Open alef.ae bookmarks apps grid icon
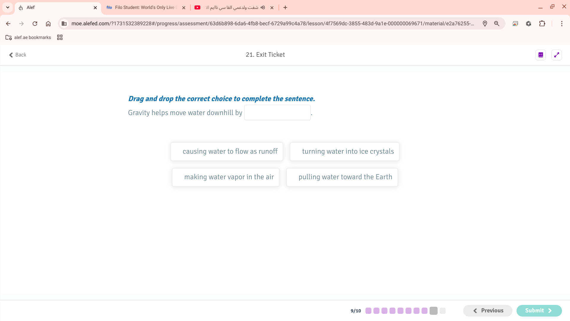 60,37
